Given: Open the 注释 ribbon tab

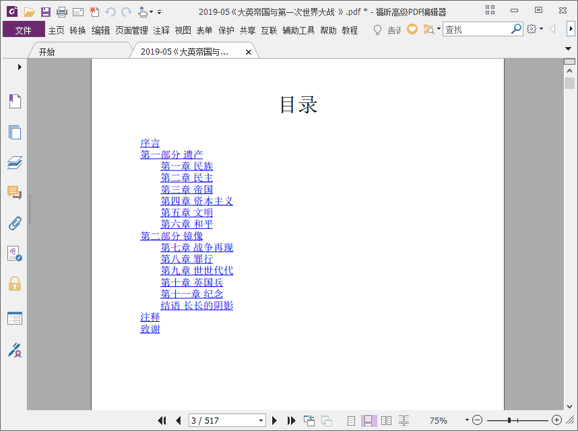Looking at the screenshot, I should tap(161, 30).
